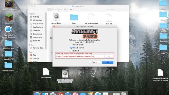Click the Finder search field
The image size is (169, 95).
112,9
